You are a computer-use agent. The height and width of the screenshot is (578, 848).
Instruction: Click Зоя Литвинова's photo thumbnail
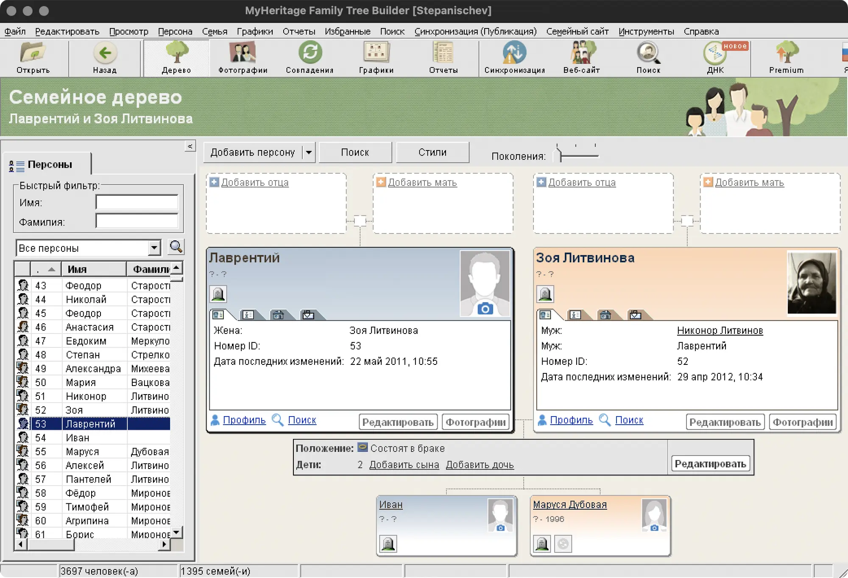(x=812, y=283)
